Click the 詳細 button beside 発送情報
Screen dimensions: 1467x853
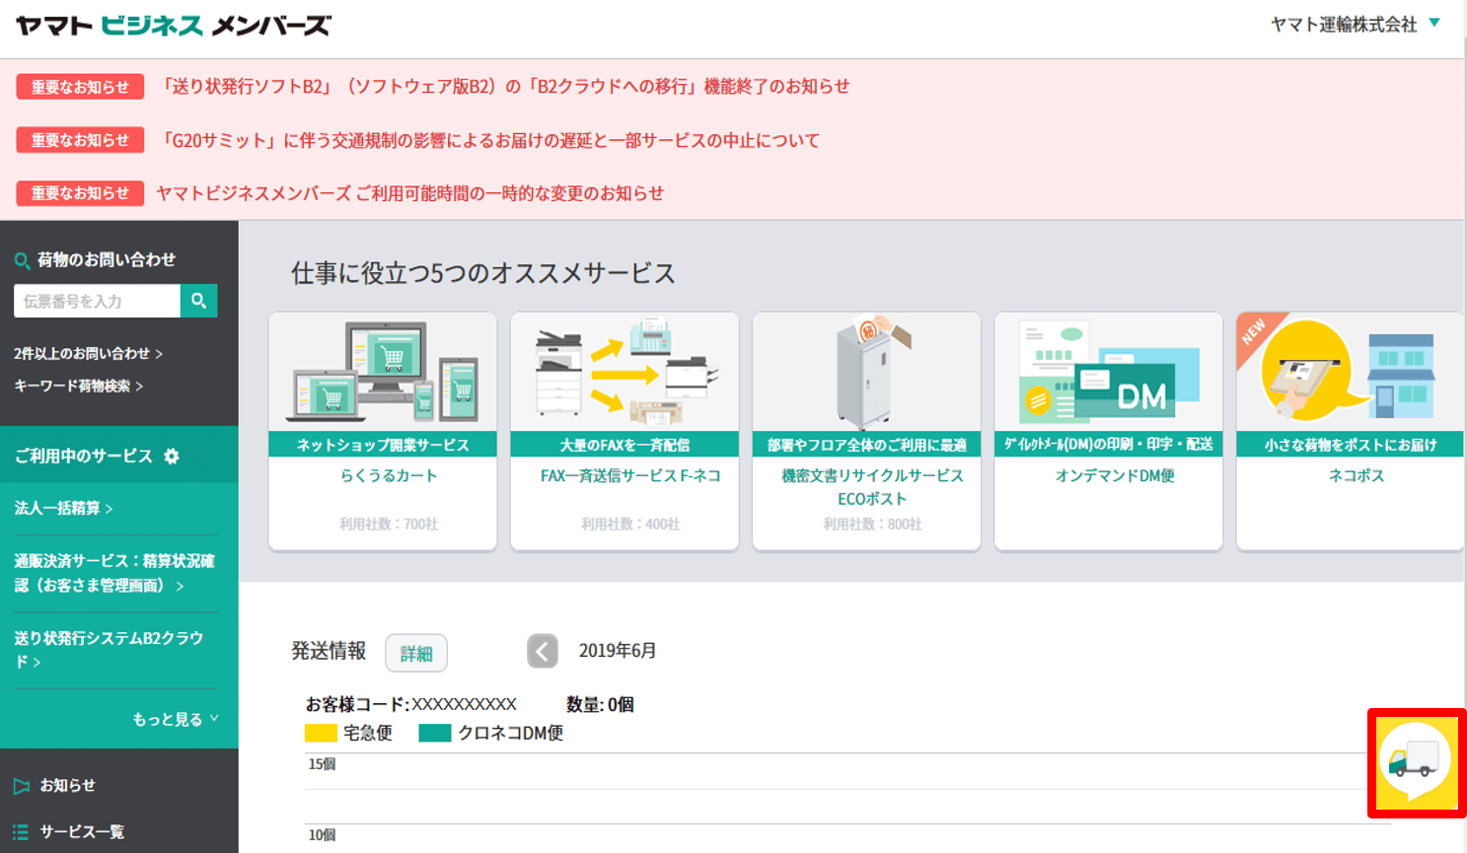pos(416,653)
